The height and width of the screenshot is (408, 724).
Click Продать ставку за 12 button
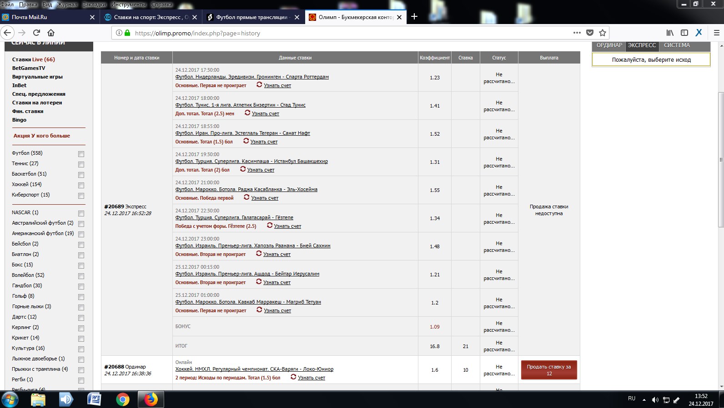pyautogui.click(x=549, y=370)
